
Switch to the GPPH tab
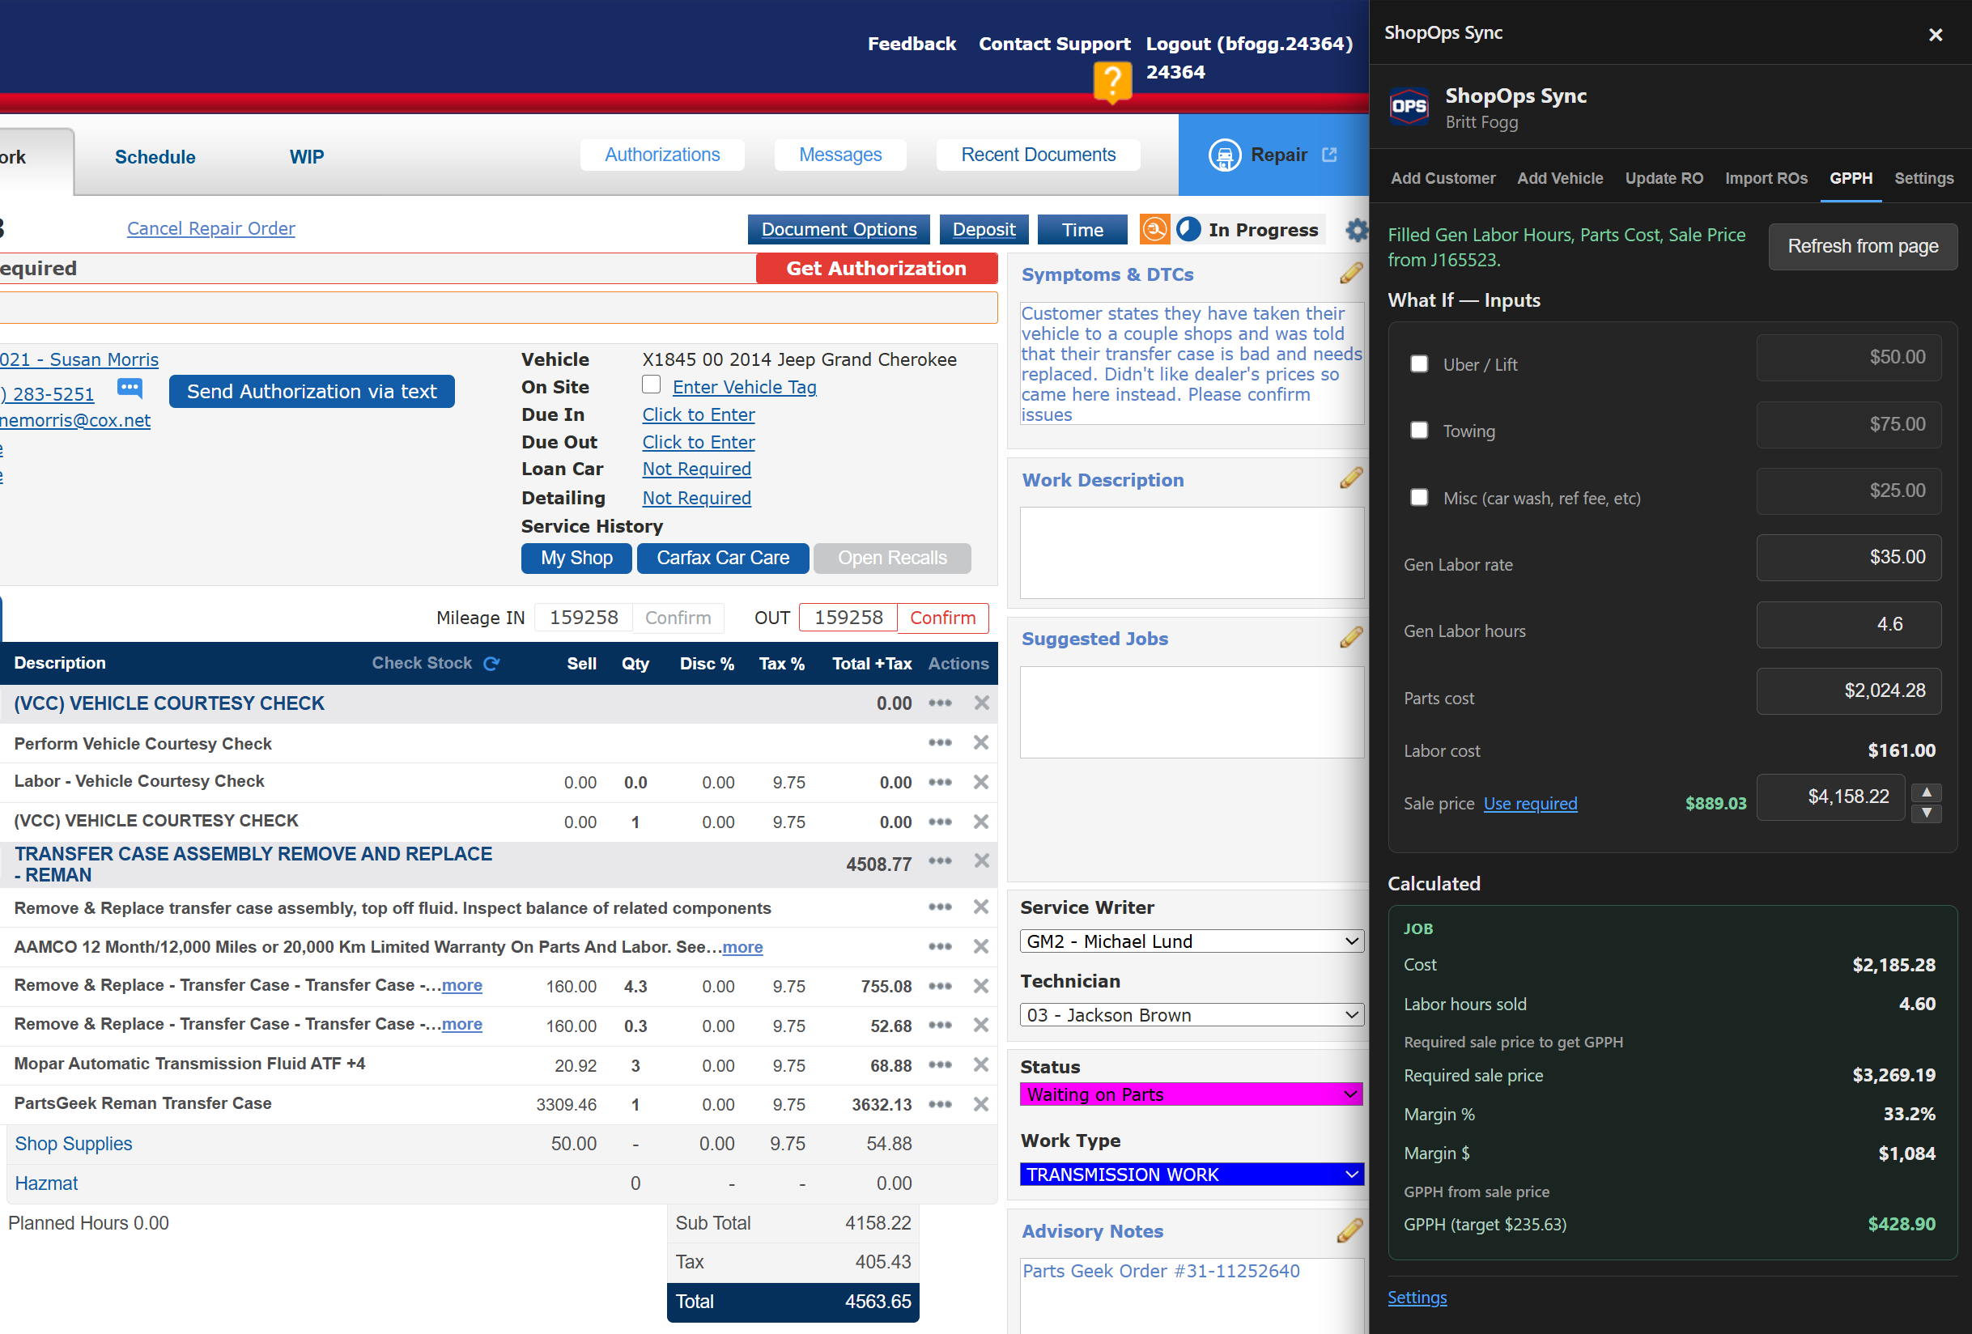tap(1851, 178)
